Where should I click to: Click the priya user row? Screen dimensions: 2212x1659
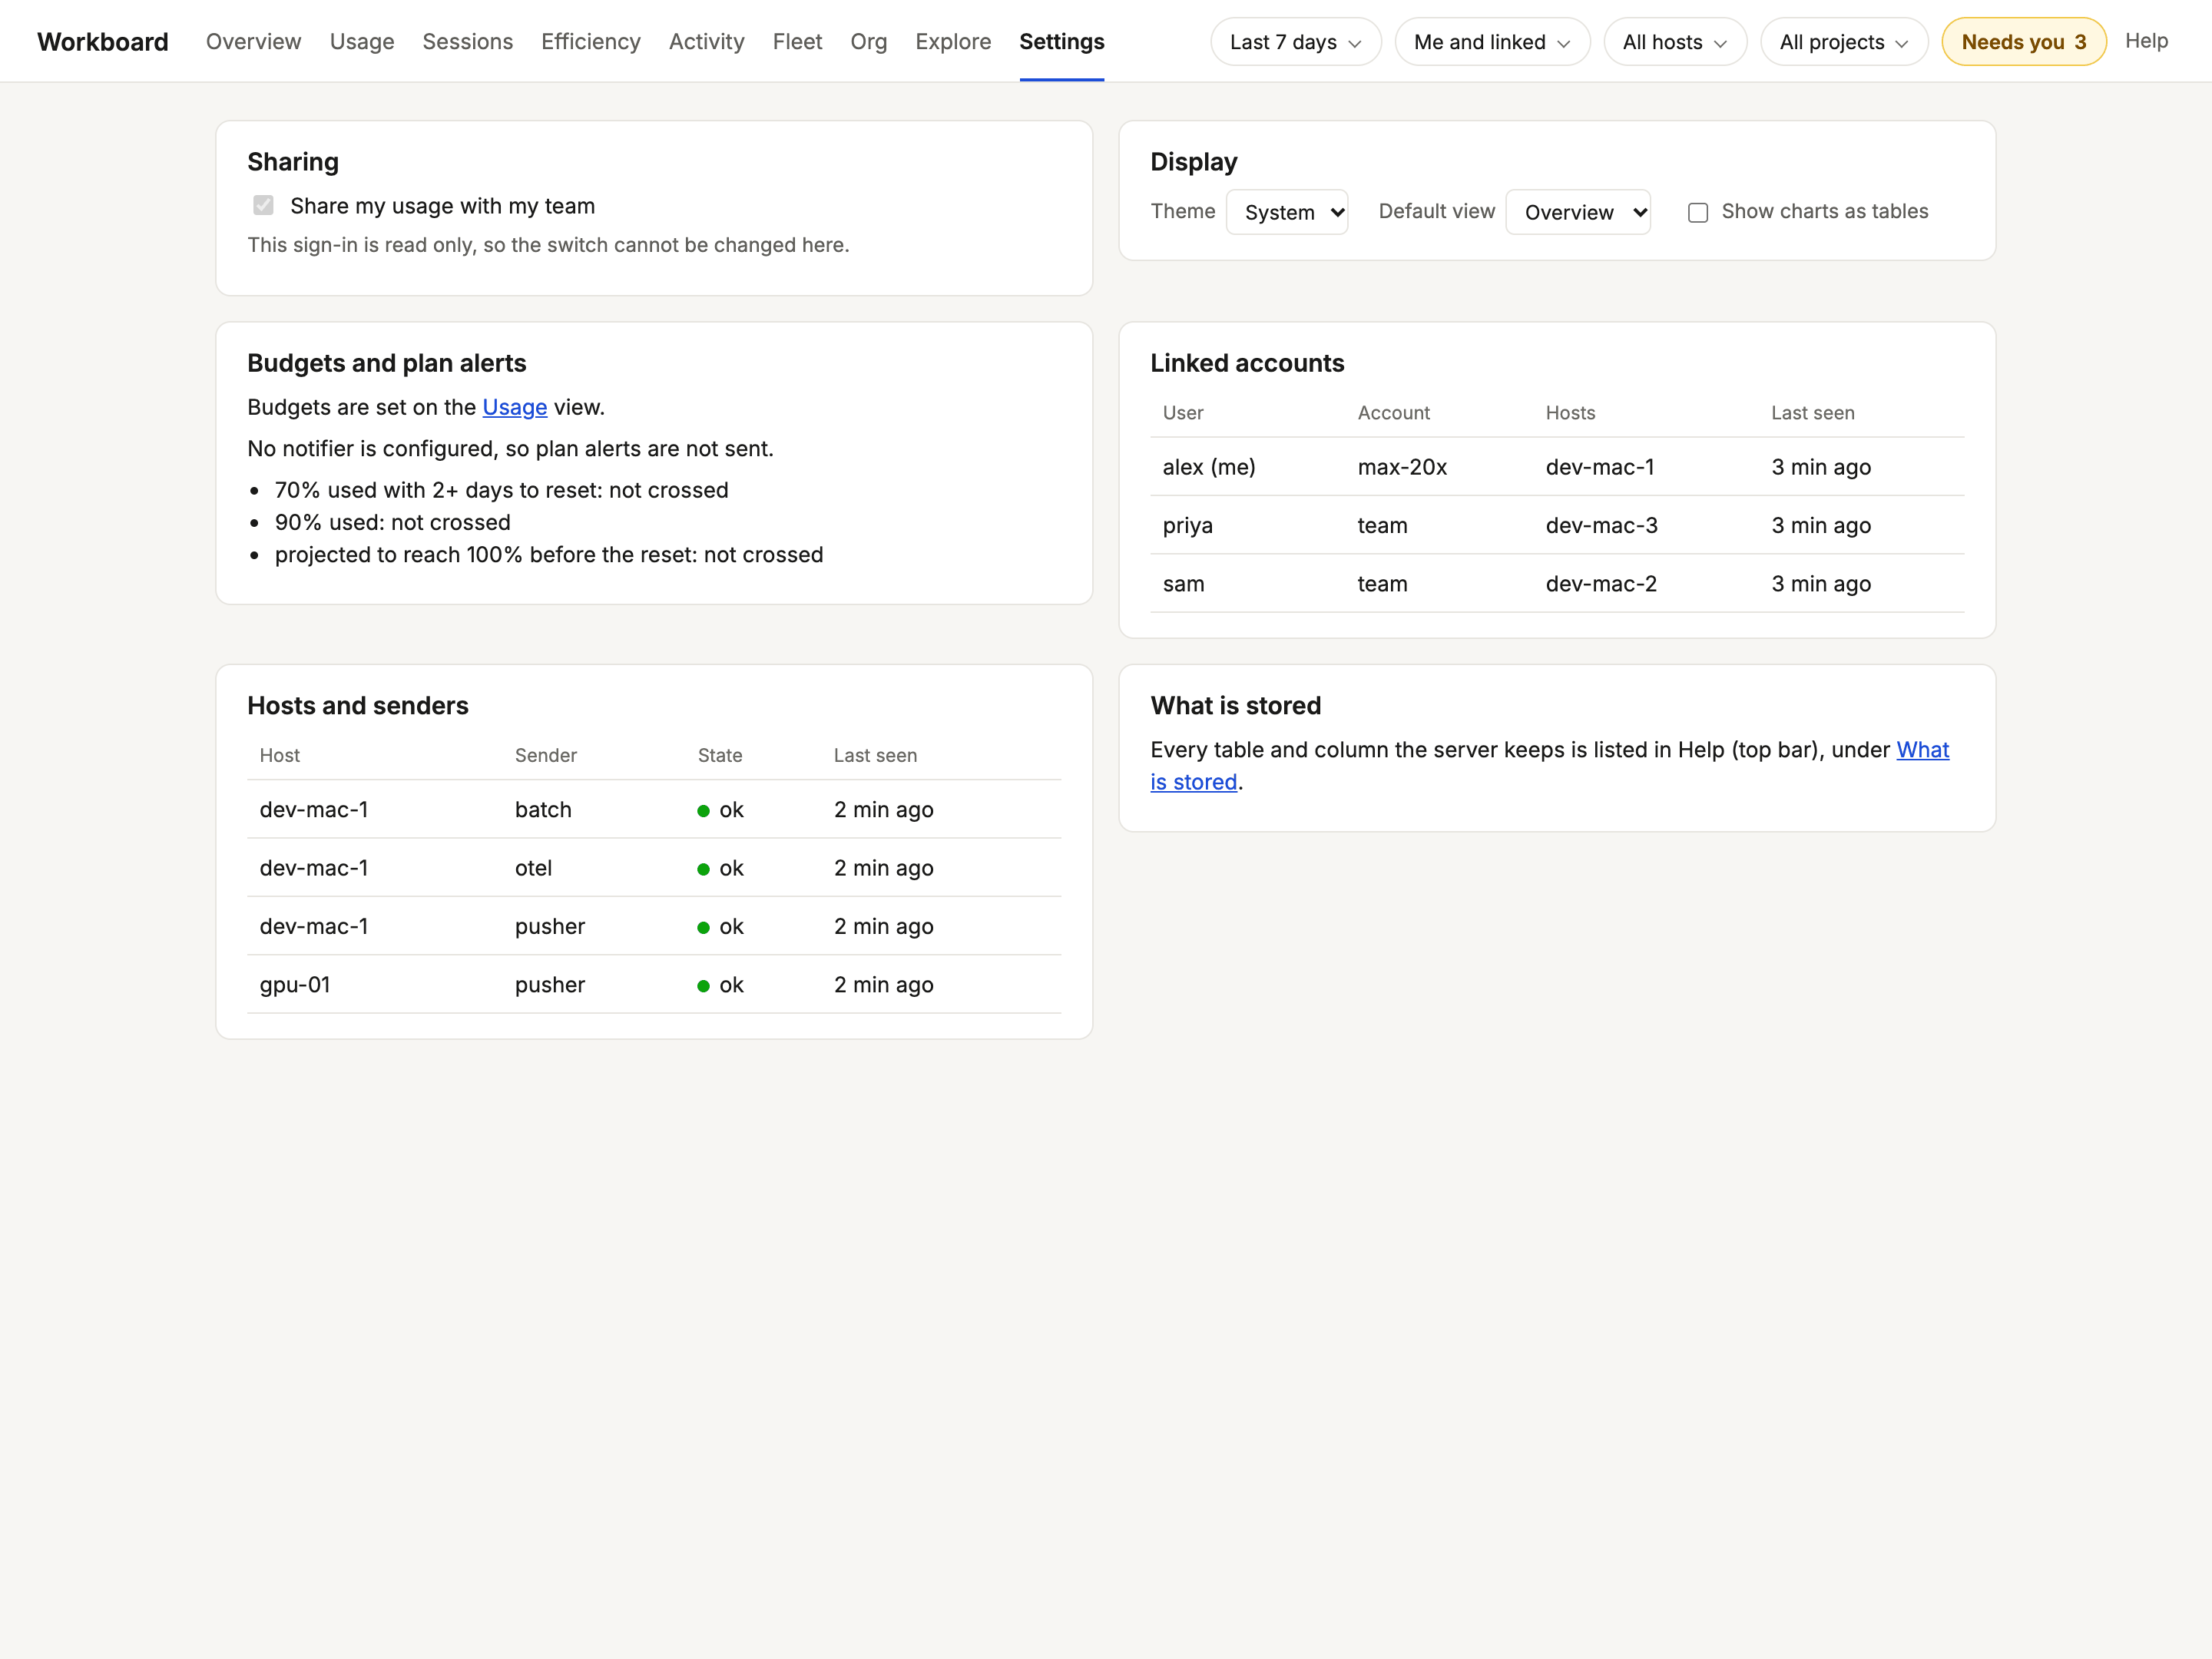point(1557,525)
